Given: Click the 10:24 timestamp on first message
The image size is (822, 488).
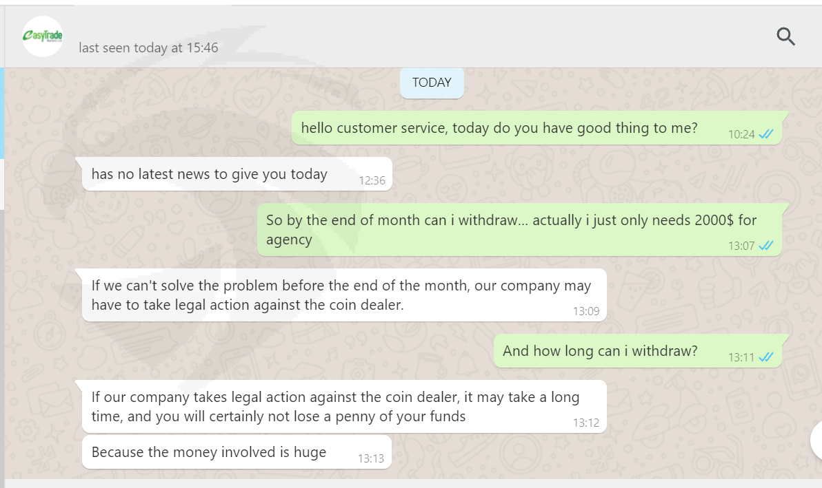Looking at the screenshot, I should coord(741,134).
